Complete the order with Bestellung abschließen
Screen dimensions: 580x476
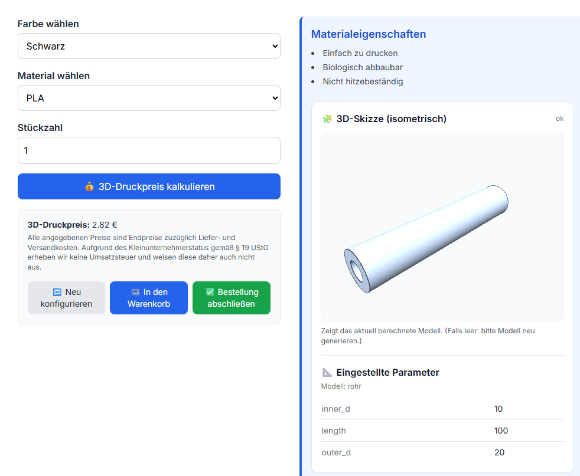point(231,298)
